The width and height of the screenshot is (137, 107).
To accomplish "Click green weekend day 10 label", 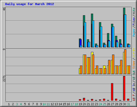I will click(x=44, y=104).
